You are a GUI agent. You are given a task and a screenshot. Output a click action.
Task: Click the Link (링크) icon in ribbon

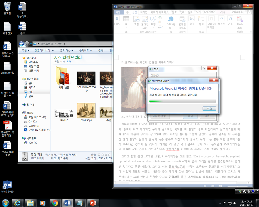coord(192,18)
